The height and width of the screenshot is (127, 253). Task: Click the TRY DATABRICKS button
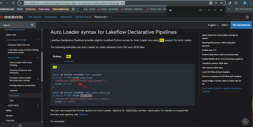[241, 25]
